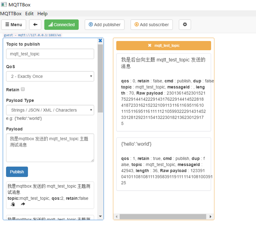The width and height of the screenshot is (256, 225).
Task: Click the Topic to publish input field
Action: 50,54
